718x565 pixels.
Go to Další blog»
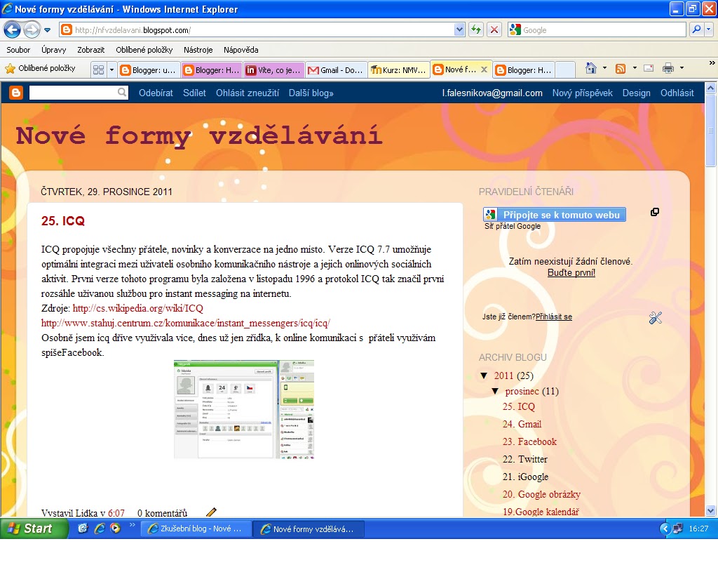[311, 93]
